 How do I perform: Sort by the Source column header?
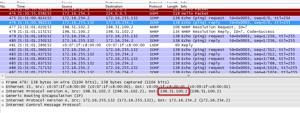tap(83, 6)
